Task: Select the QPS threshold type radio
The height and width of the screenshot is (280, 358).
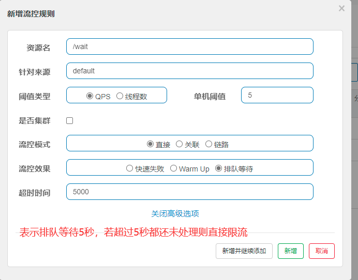Action: tap(90, 96)
